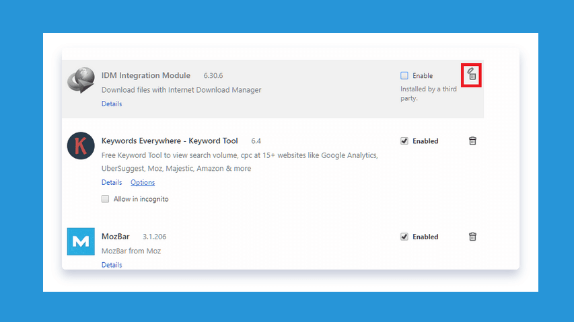The image size is (574, 322).
Task: Open Details link under MozBar
Action: (x=112, y=265)
